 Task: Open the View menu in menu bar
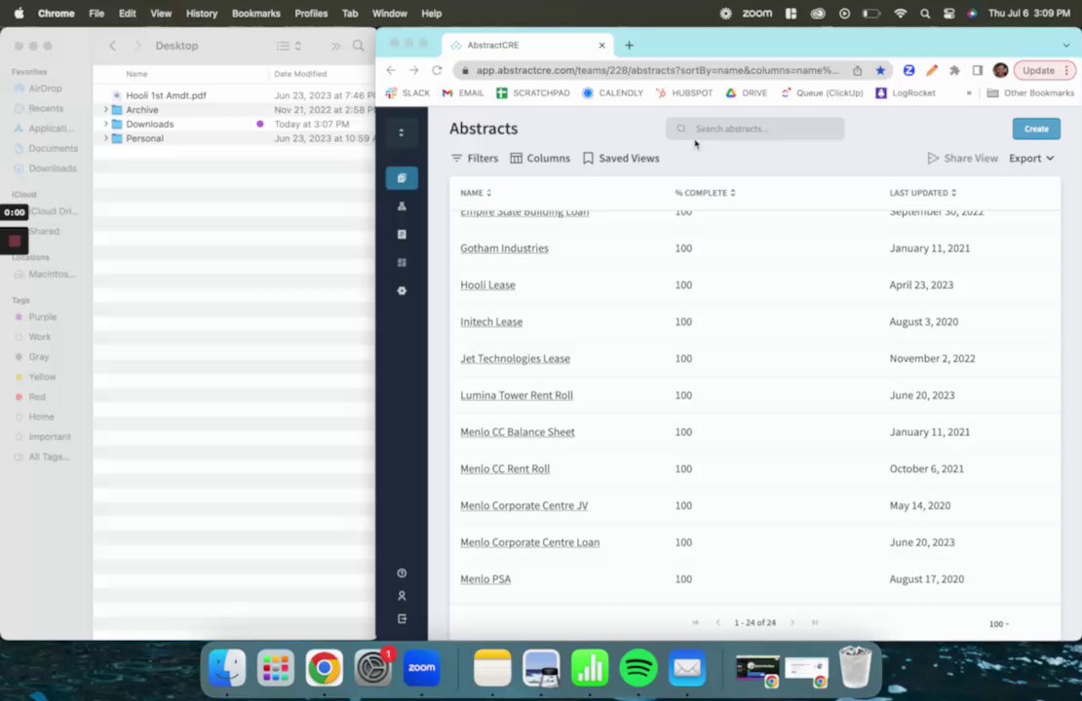coord(161,13)
